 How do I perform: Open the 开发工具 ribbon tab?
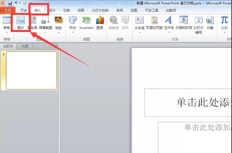(152, 10)
